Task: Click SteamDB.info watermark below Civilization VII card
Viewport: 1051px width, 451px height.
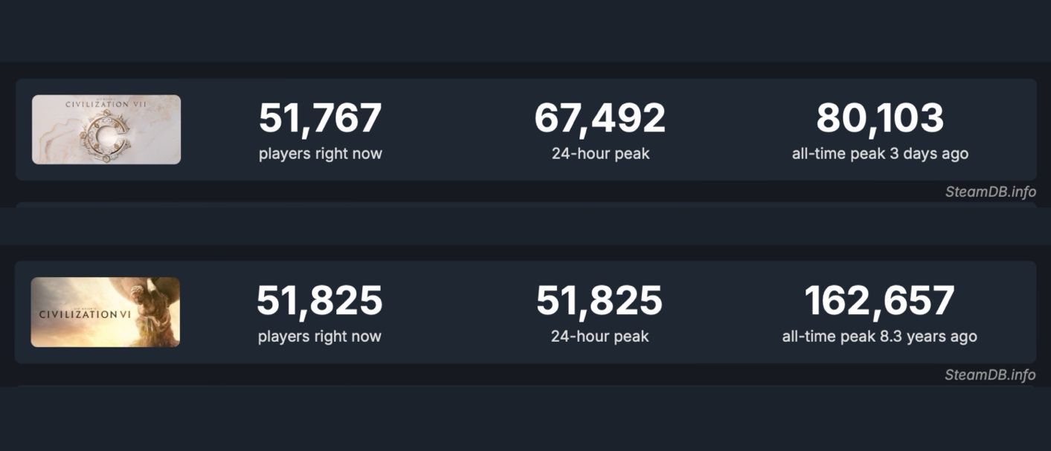Action: (990, 192)
